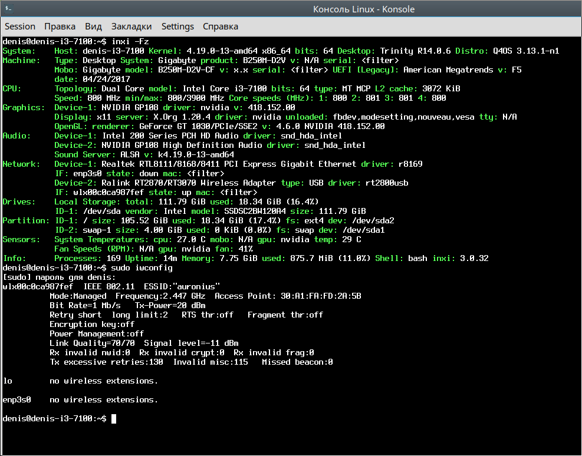Click the 'Partition:' section label
The height and width of the screenshot is (456, 582).
[26, 220]
